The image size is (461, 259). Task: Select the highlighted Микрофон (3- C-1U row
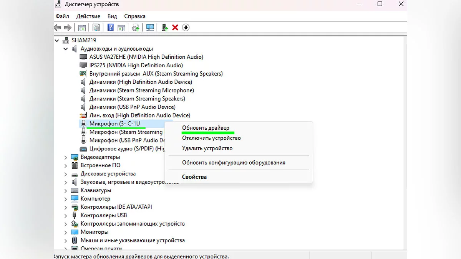121,124
